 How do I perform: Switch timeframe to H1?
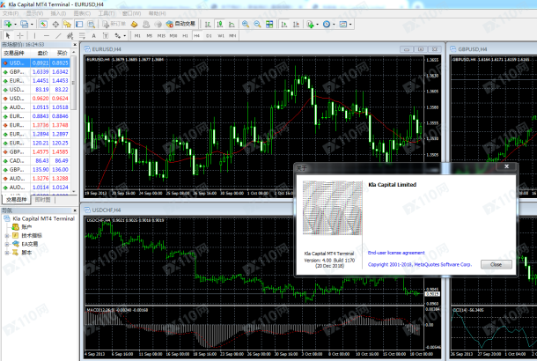(185, 35)
